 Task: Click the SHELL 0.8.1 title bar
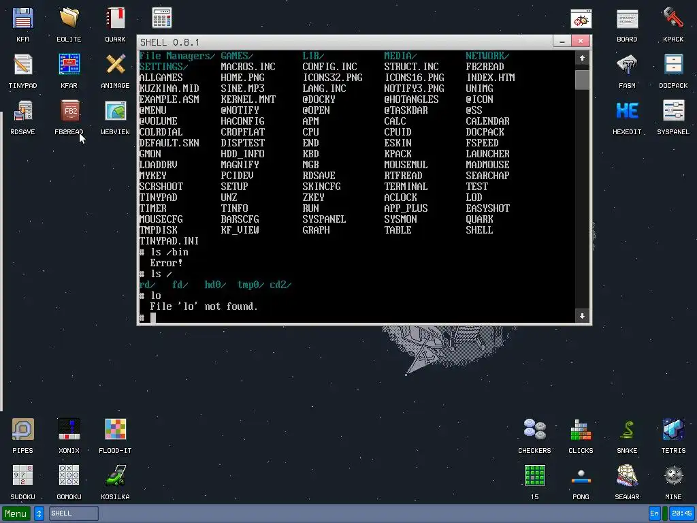[344, 42]
